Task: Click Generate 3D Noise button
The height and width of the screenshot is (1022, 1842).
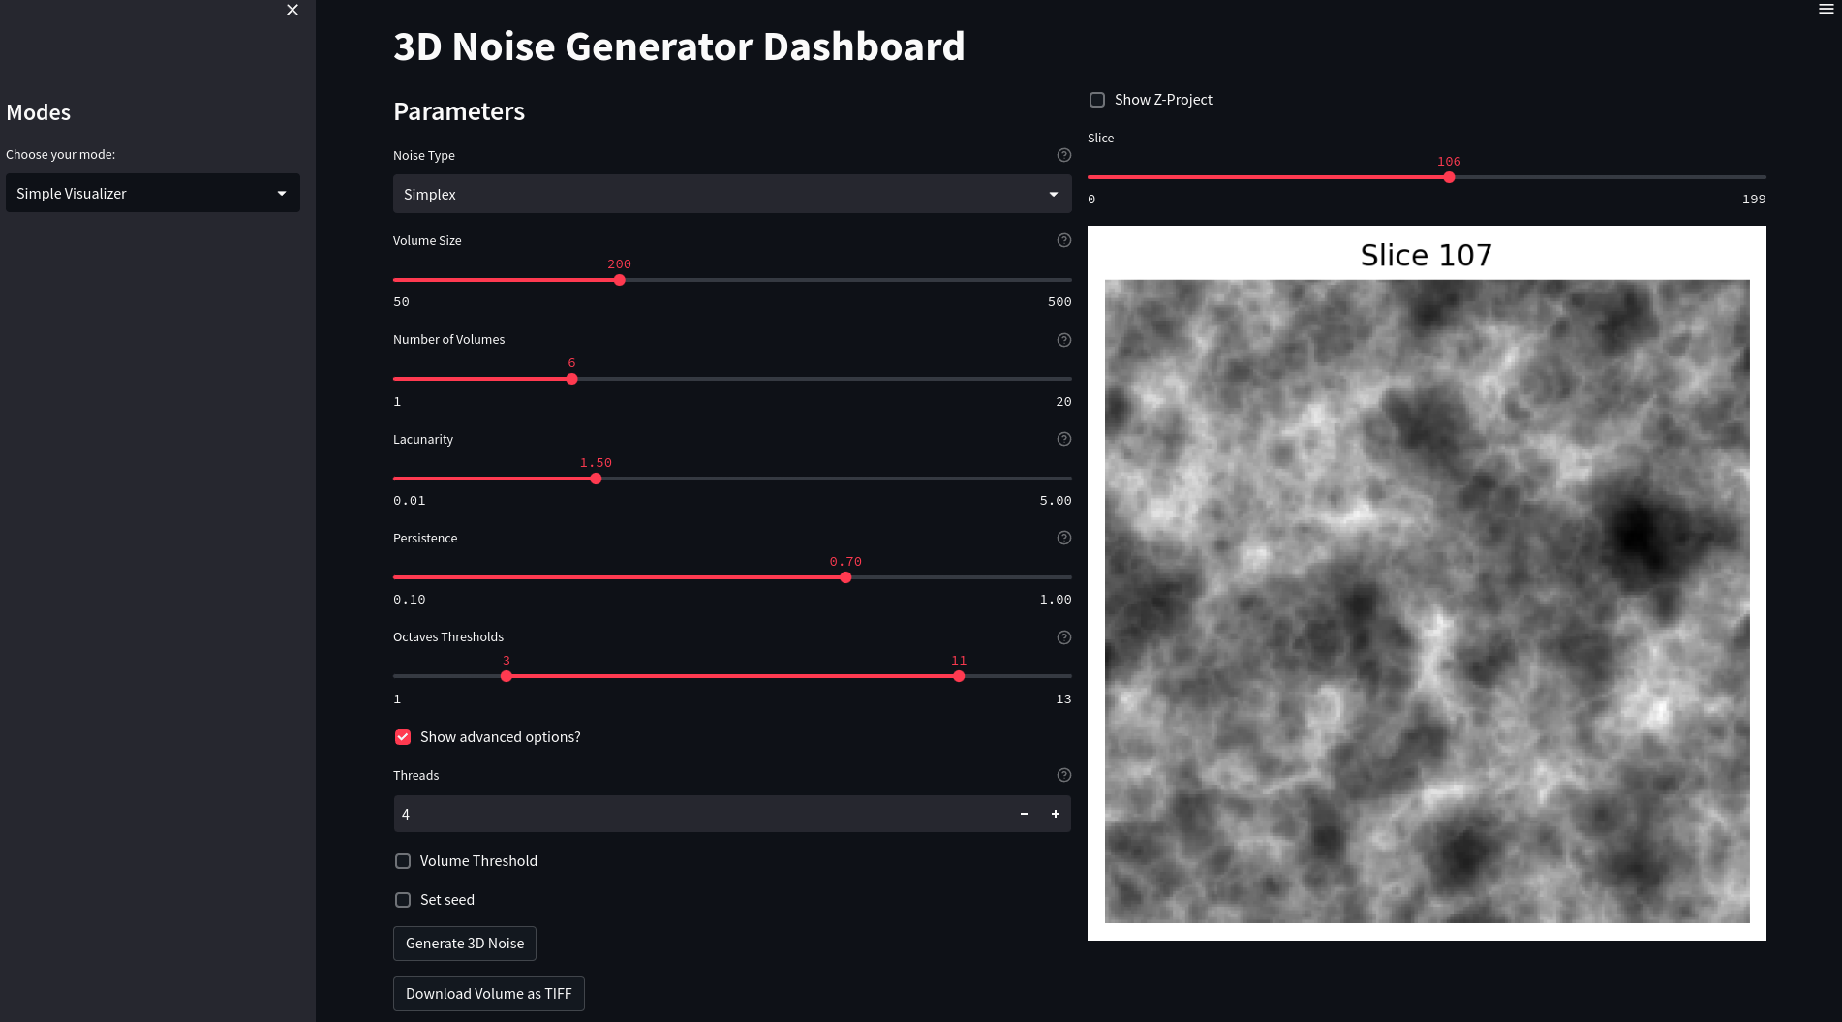Action: tap(465, 944)
